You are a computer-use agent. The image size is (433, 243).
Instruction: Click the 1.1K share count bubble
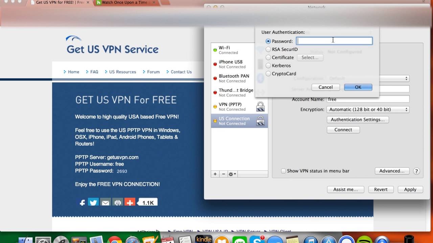(148, 202)
